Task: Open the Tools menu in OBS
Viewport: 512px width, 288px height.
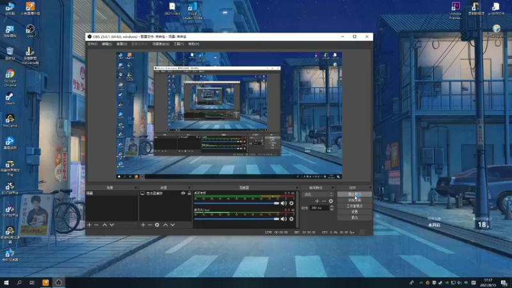Action: pyautogui.click(x=179, y=44)
